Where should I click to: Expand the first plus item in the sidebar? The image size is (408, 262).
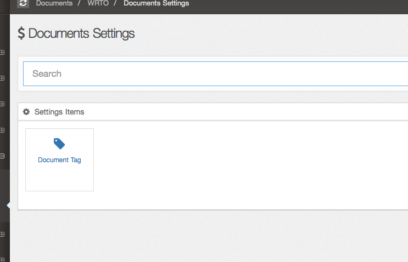pyautogui.click(x=2, y=53)
